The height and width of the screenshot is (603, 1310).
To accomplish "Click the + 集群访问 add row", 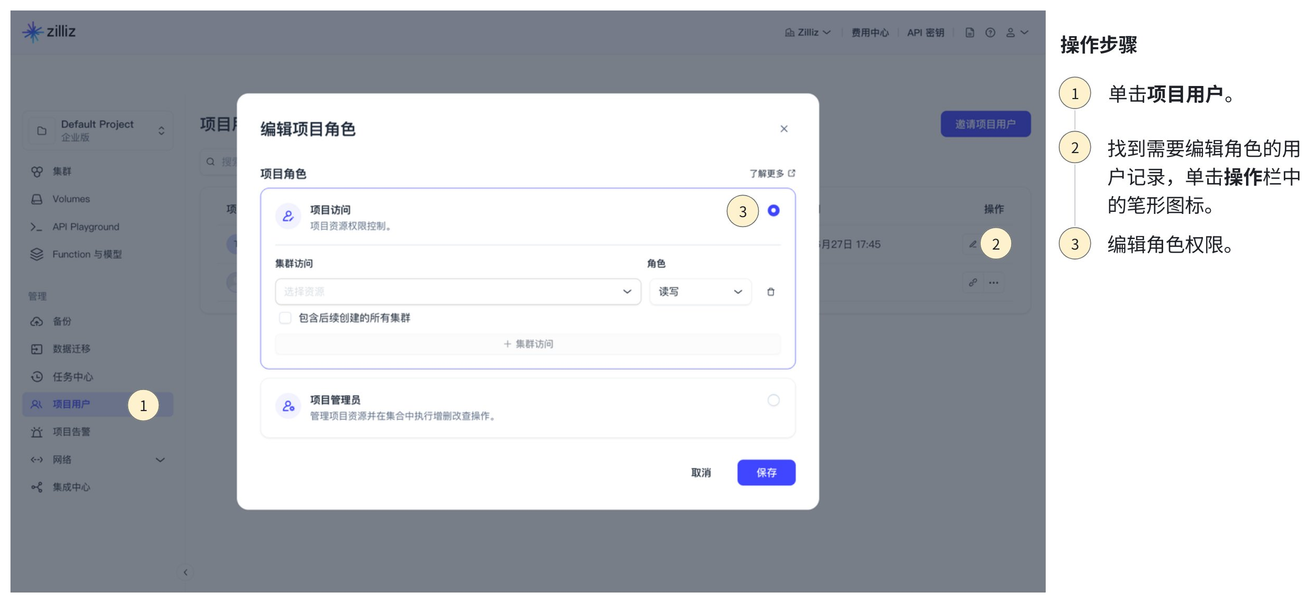I will click(528, 344).
